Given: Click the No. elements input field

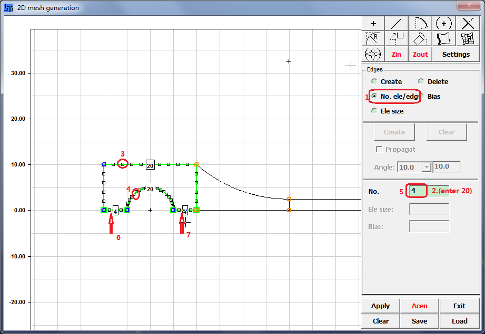Looking at the screenshot, I should (x=417, y=191).
